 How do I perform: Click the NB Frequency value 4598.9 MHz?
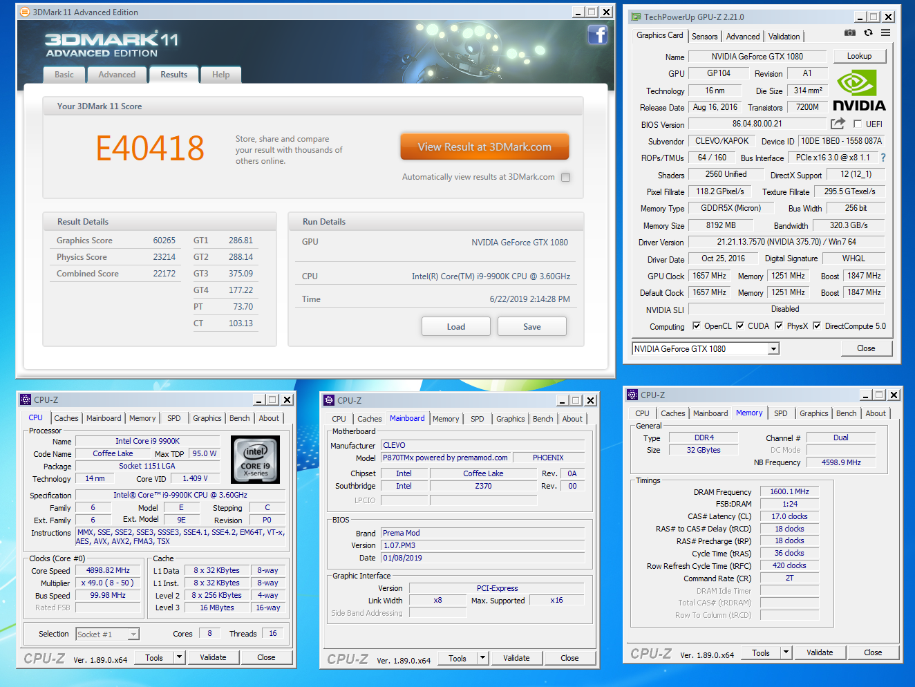point(841,462)
